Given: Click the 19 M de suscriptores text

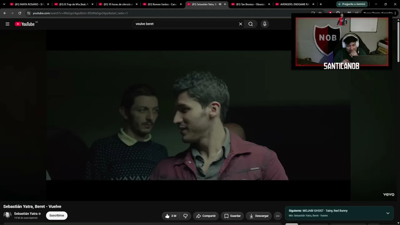Looking at the screenshot, I should click(26, 218).
